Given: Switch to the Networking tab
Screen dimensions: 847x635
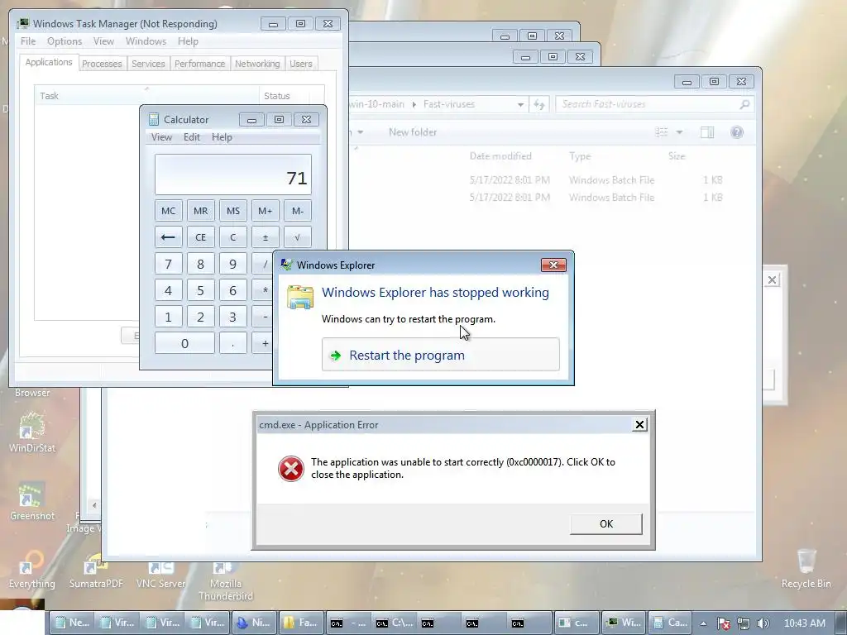Looking at the screenshot, I should click(x=257, y=64).
